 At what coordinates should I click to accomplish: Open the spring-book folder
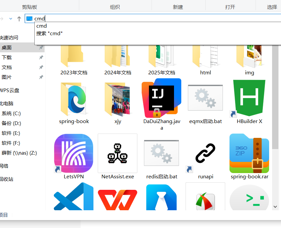[x=74, y=103]
